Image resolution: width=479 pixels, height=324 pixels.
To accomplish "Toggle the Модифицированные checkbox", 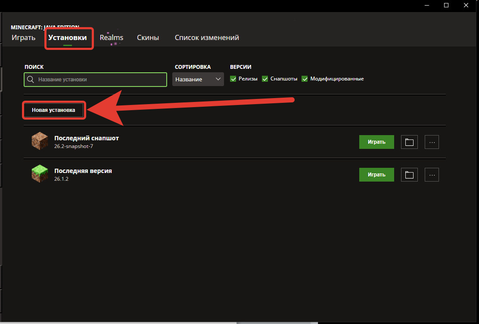I will 305,79.
